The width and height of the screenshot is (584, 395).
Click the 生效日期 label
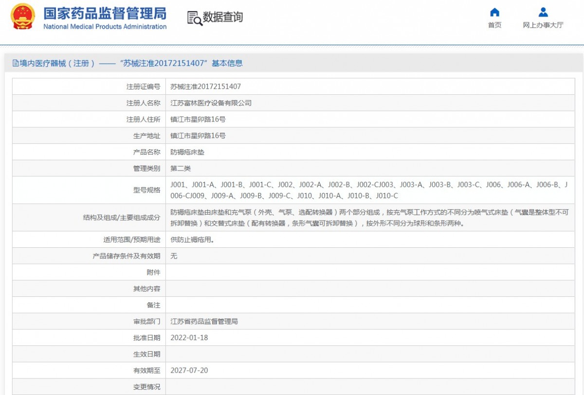pos(146,354)
